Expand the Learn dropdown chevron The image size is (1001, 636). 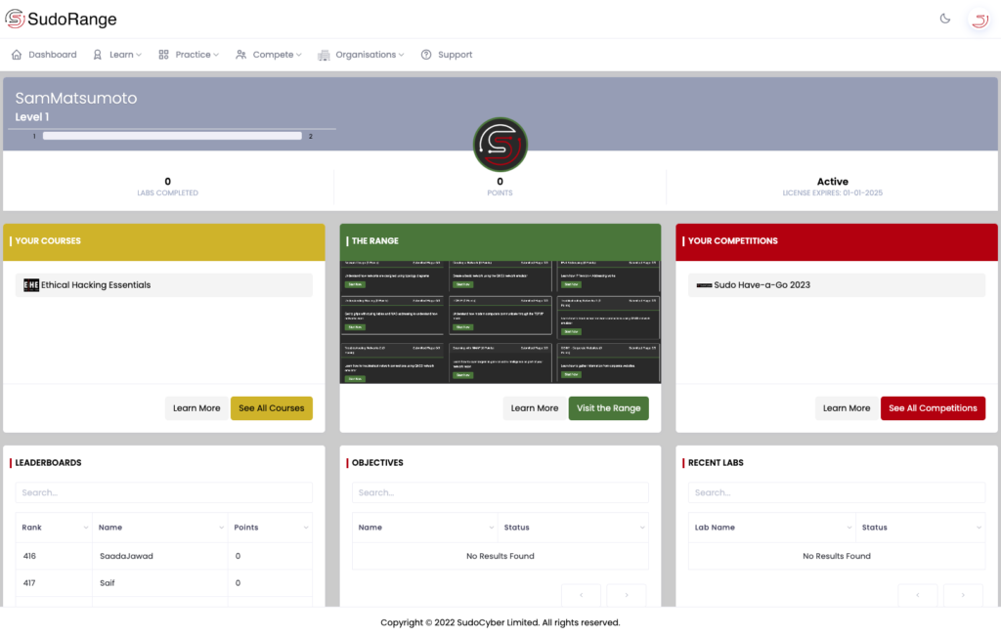click(139, 55)
